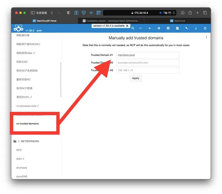Open 初始化NC in the sidebar

coord(22,62)
